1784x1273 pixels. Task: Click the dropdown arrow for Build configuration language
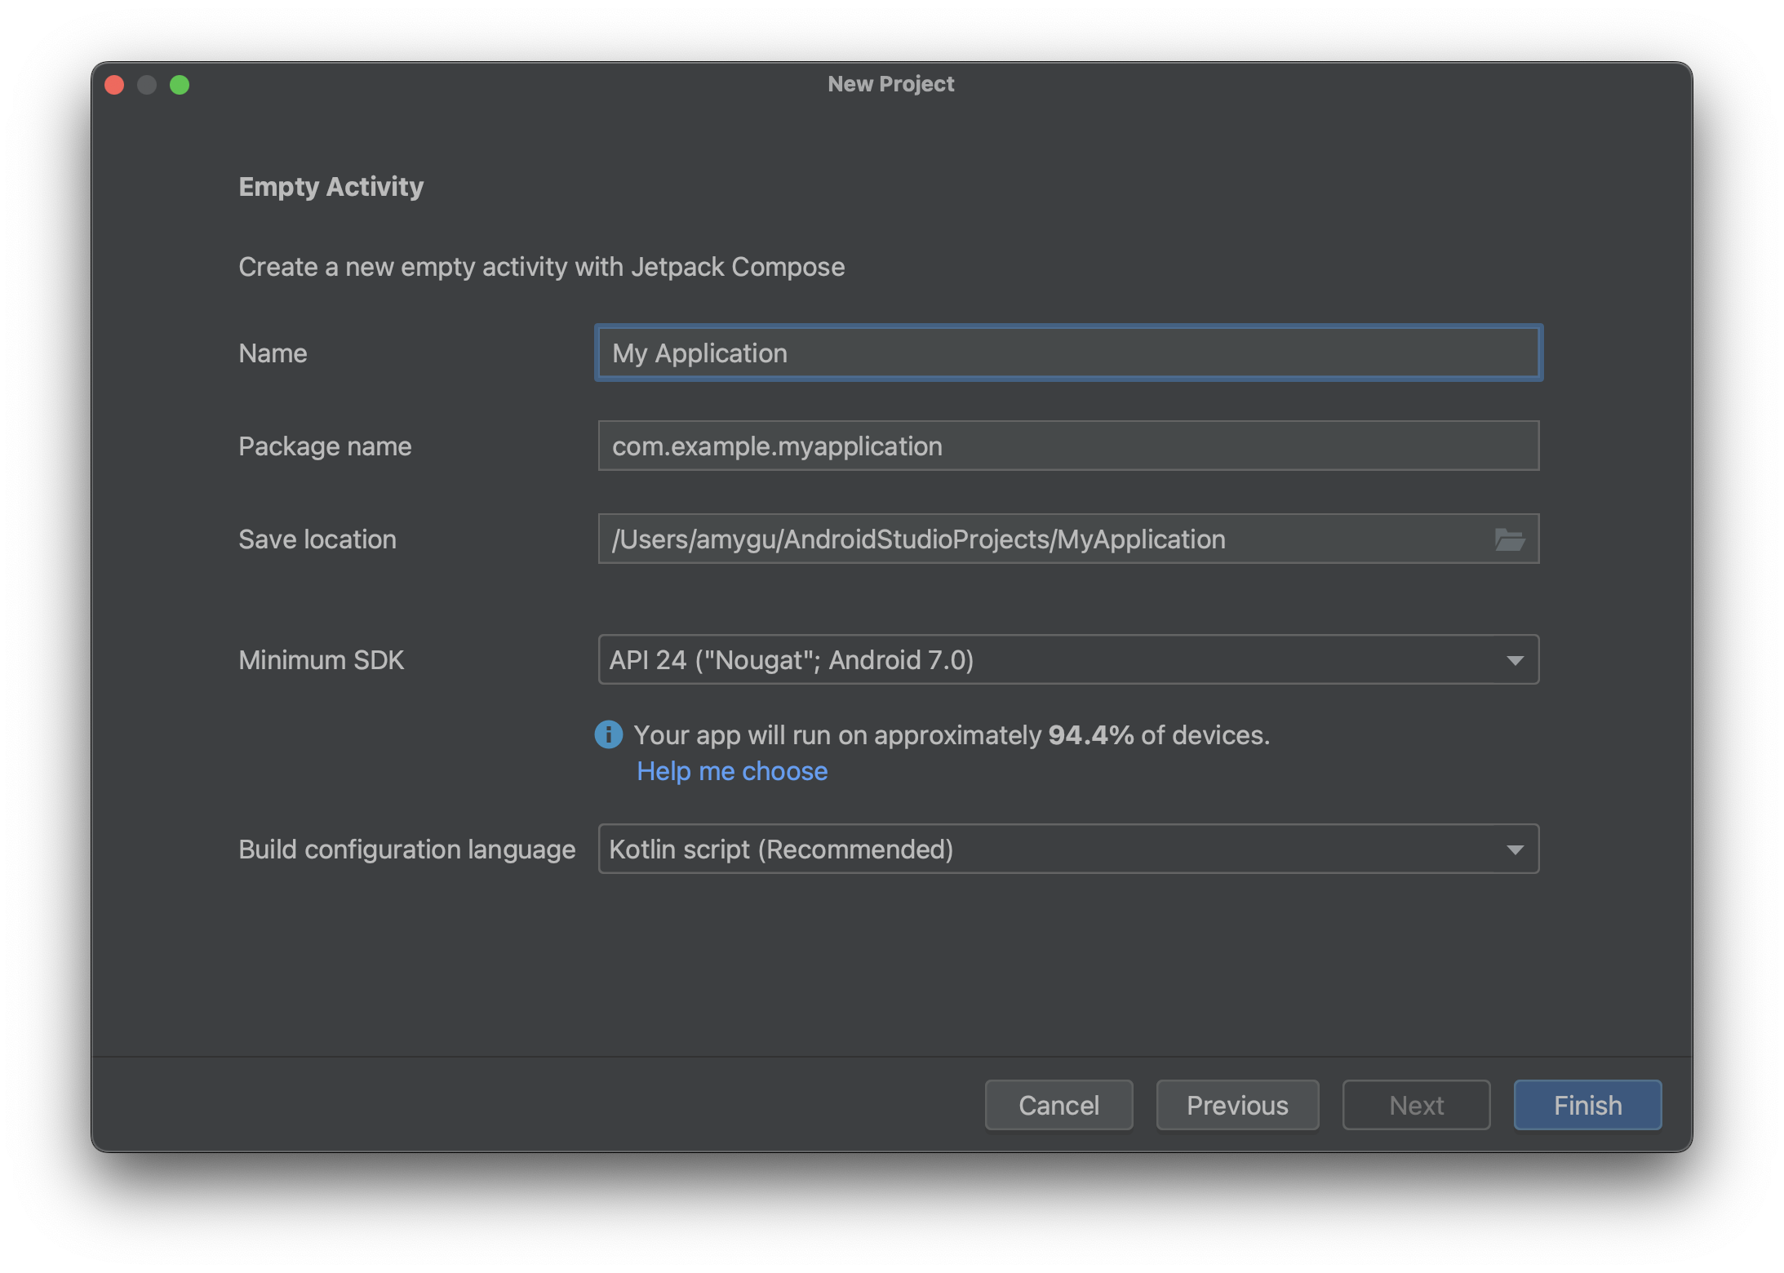[x=1516, y=847]
